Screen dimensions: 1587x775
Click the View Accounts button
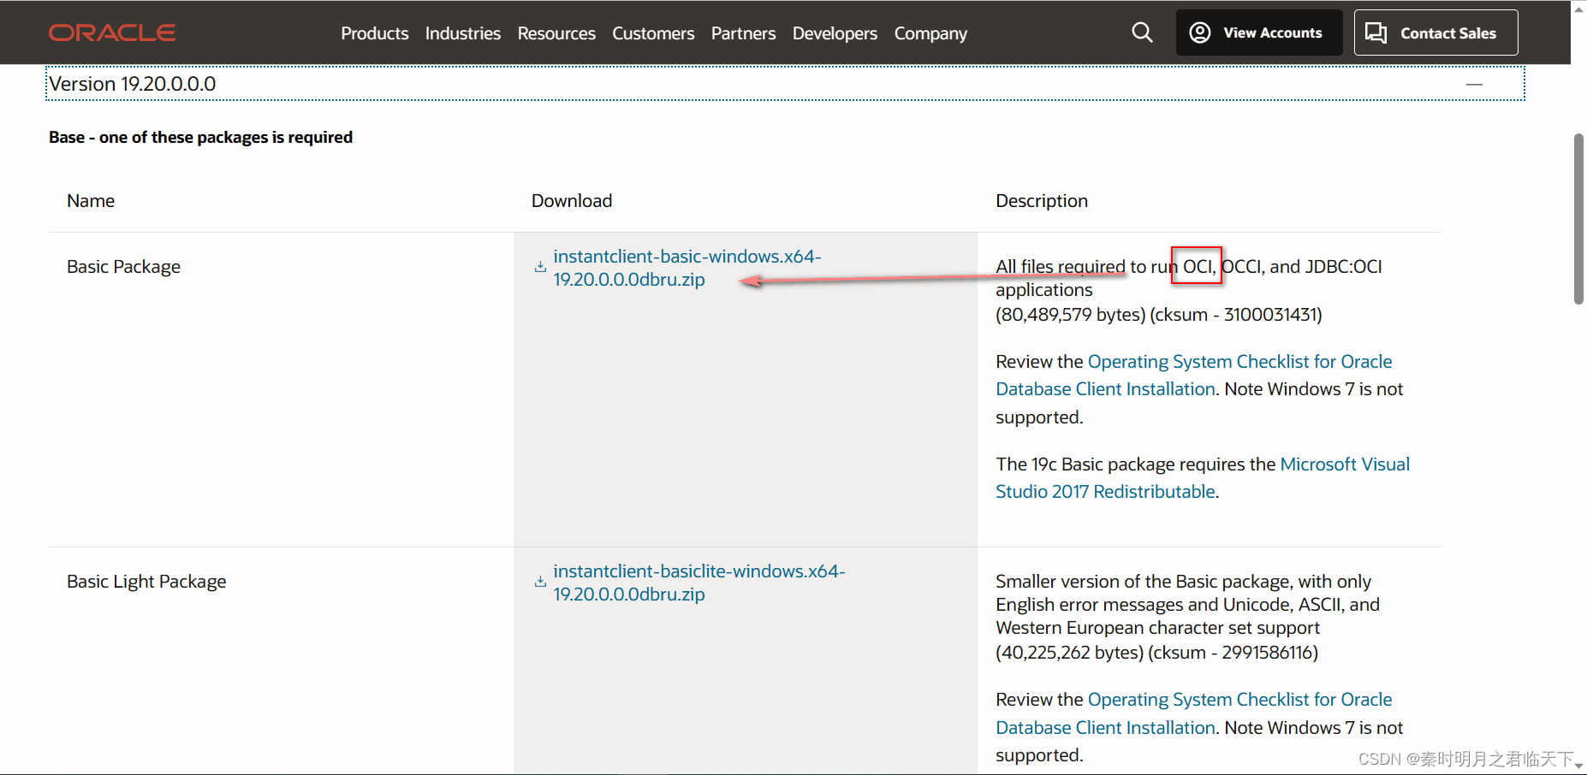1259,33
